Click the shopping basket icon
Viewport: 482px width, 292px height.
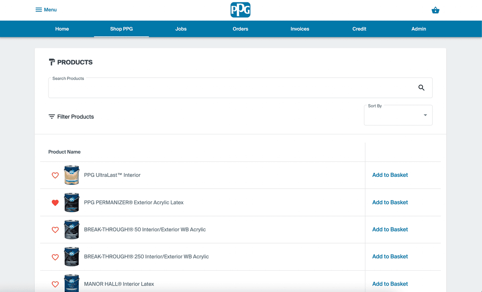tap(435, 10)
